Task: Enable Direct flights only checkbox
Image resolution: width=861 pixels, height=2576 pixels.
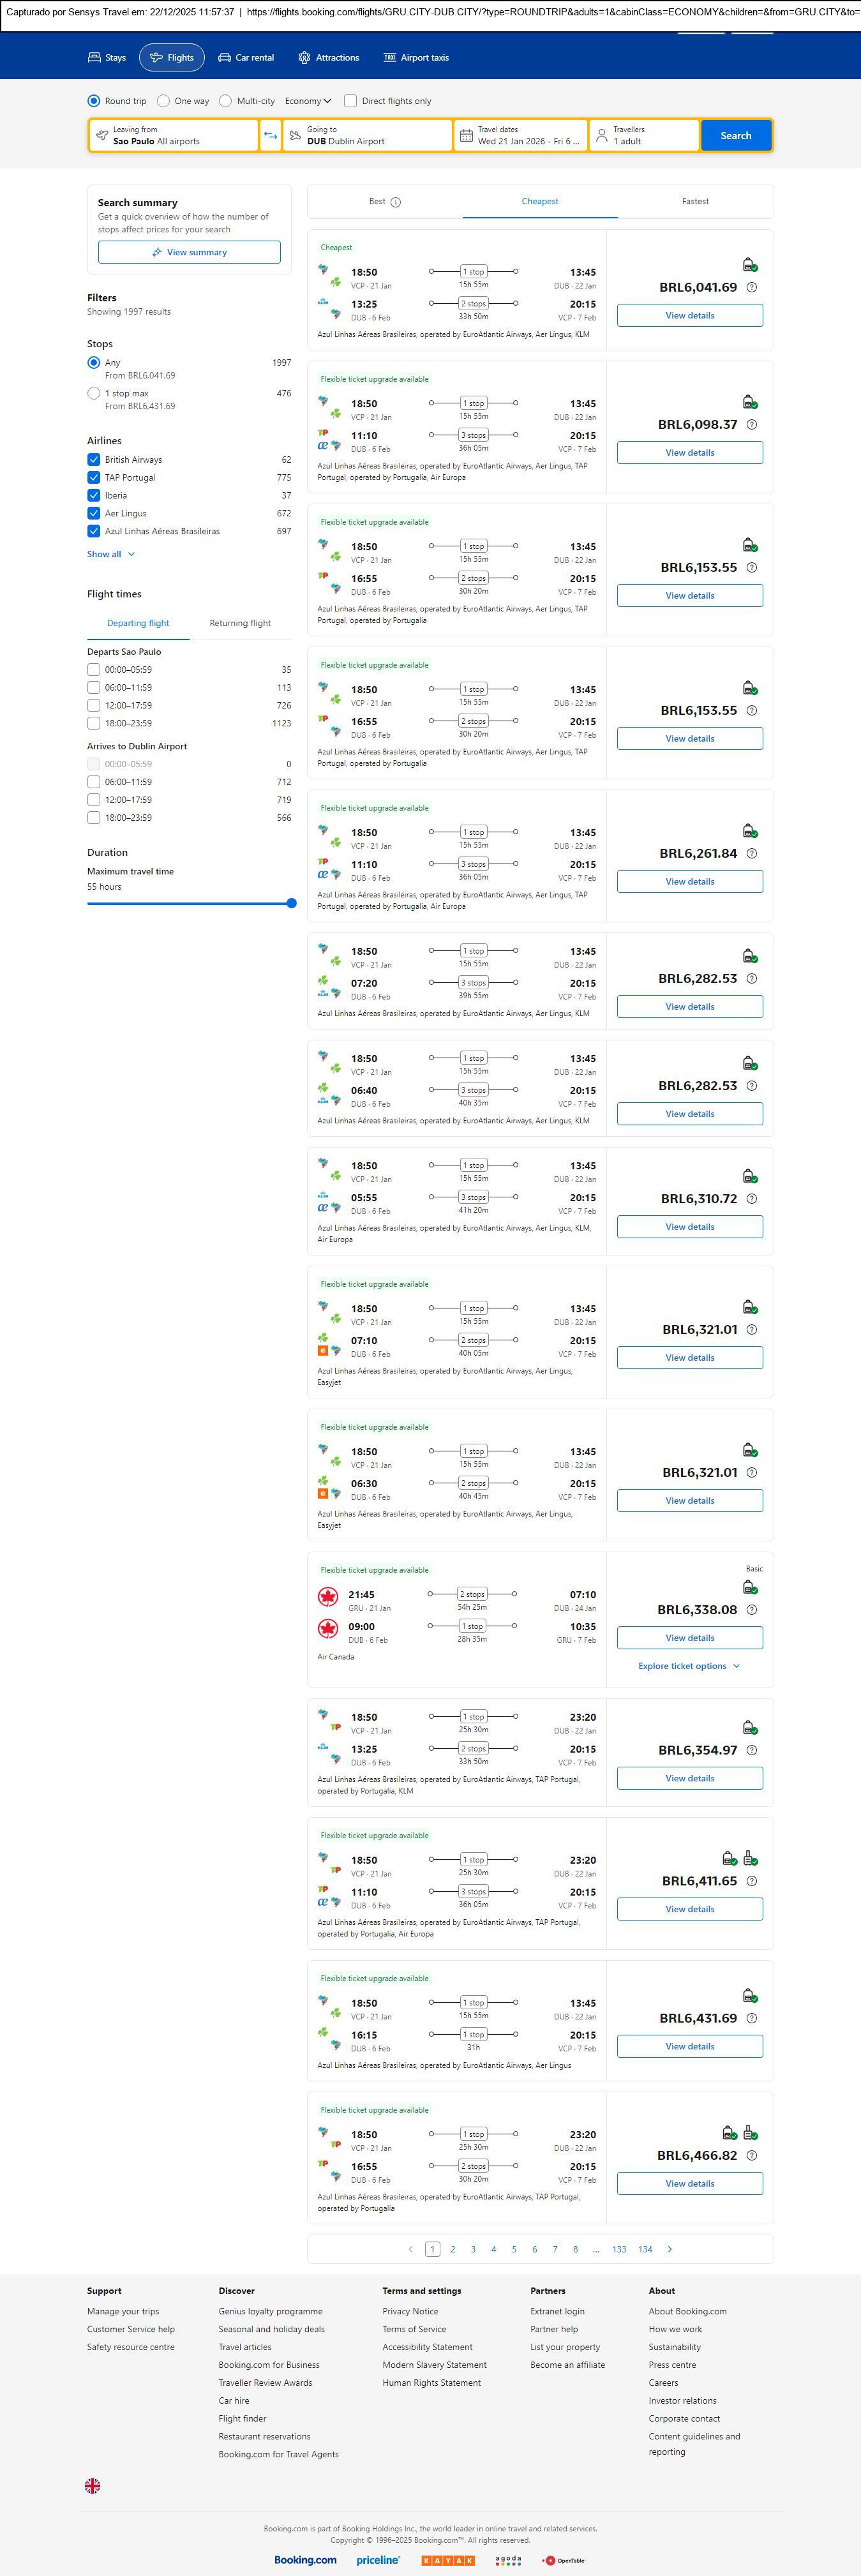Action: [x=350, y=101]
